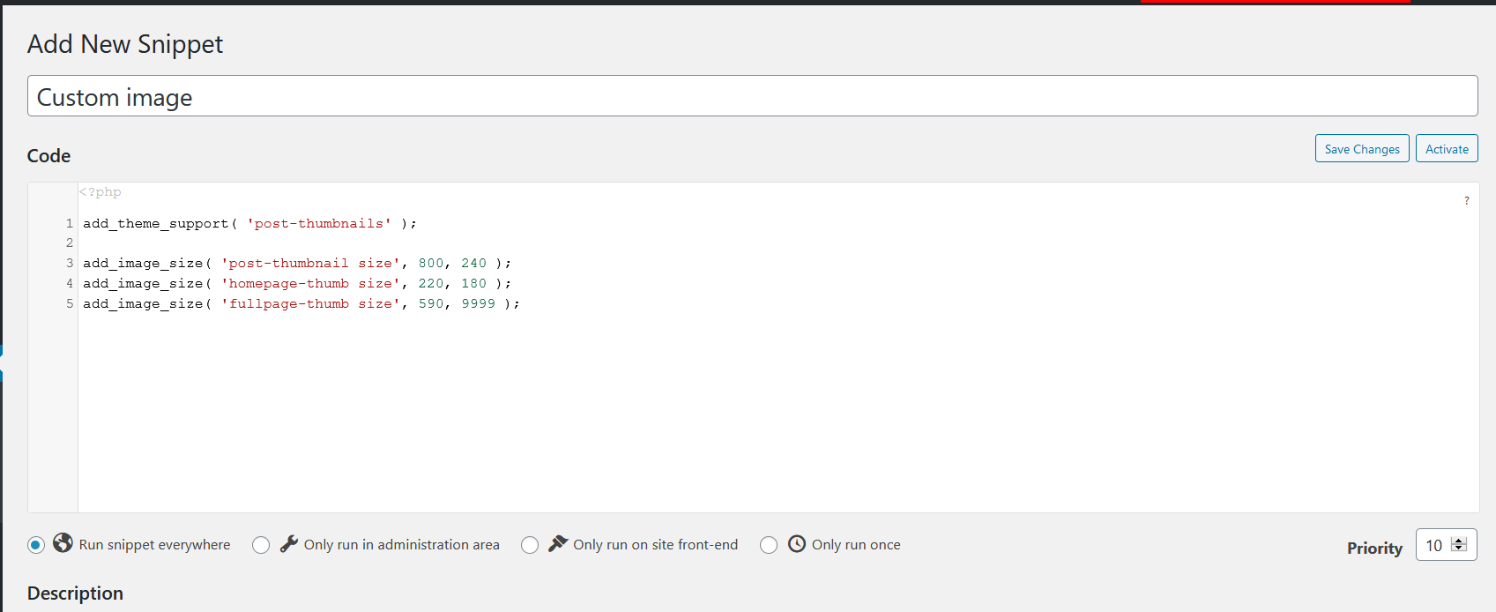Click the question mark help icon in editor

click(x=1467, y=201)
